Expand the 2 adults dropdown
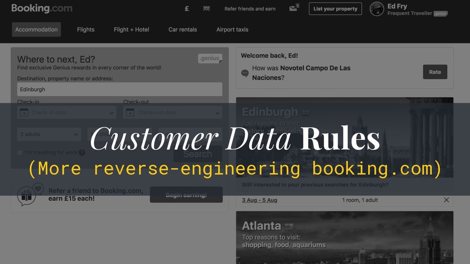The image size is (470, 264). [49, 134]
